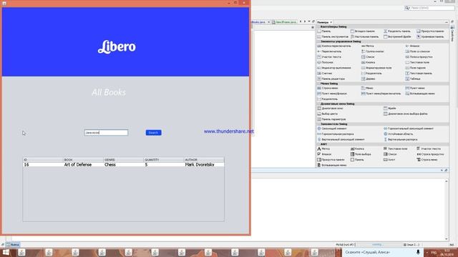Image resolution: width=458 pixels, height=257 pixels.
Task: Click the GENRE column header
Action: click(124, 160)
